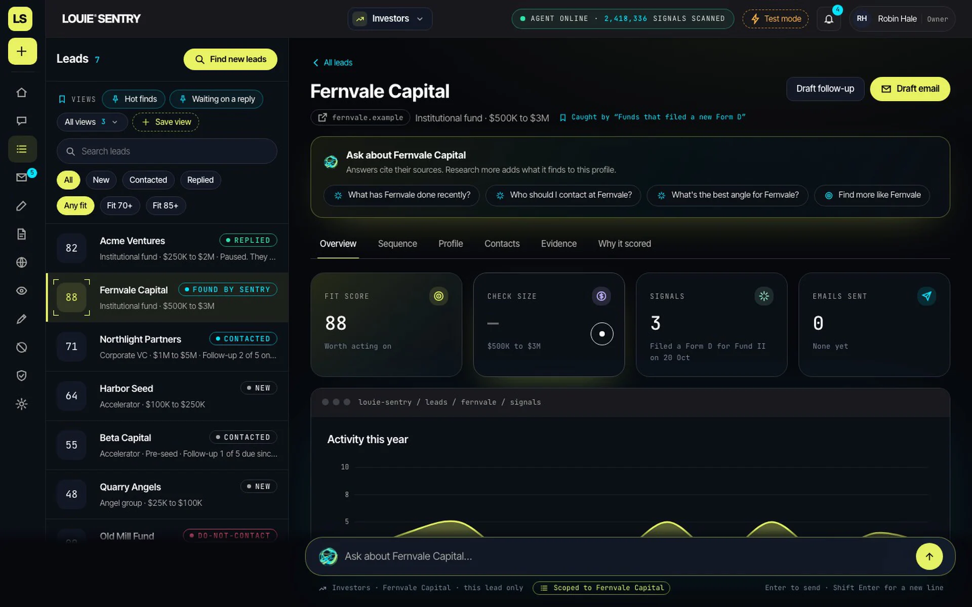
Task: Open the notifications bell
Action: point(829,19)
